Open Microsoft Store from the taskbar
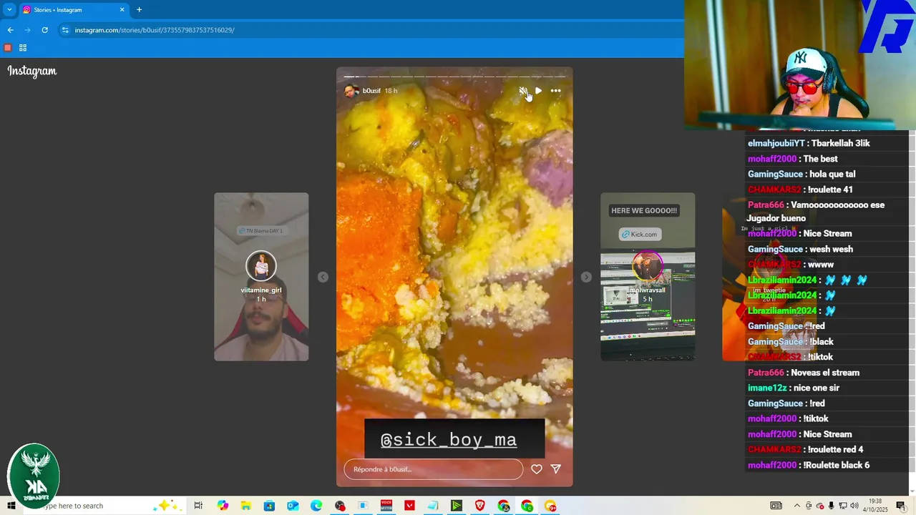This screenshot has height=515, width=916. tap(269, 506)
